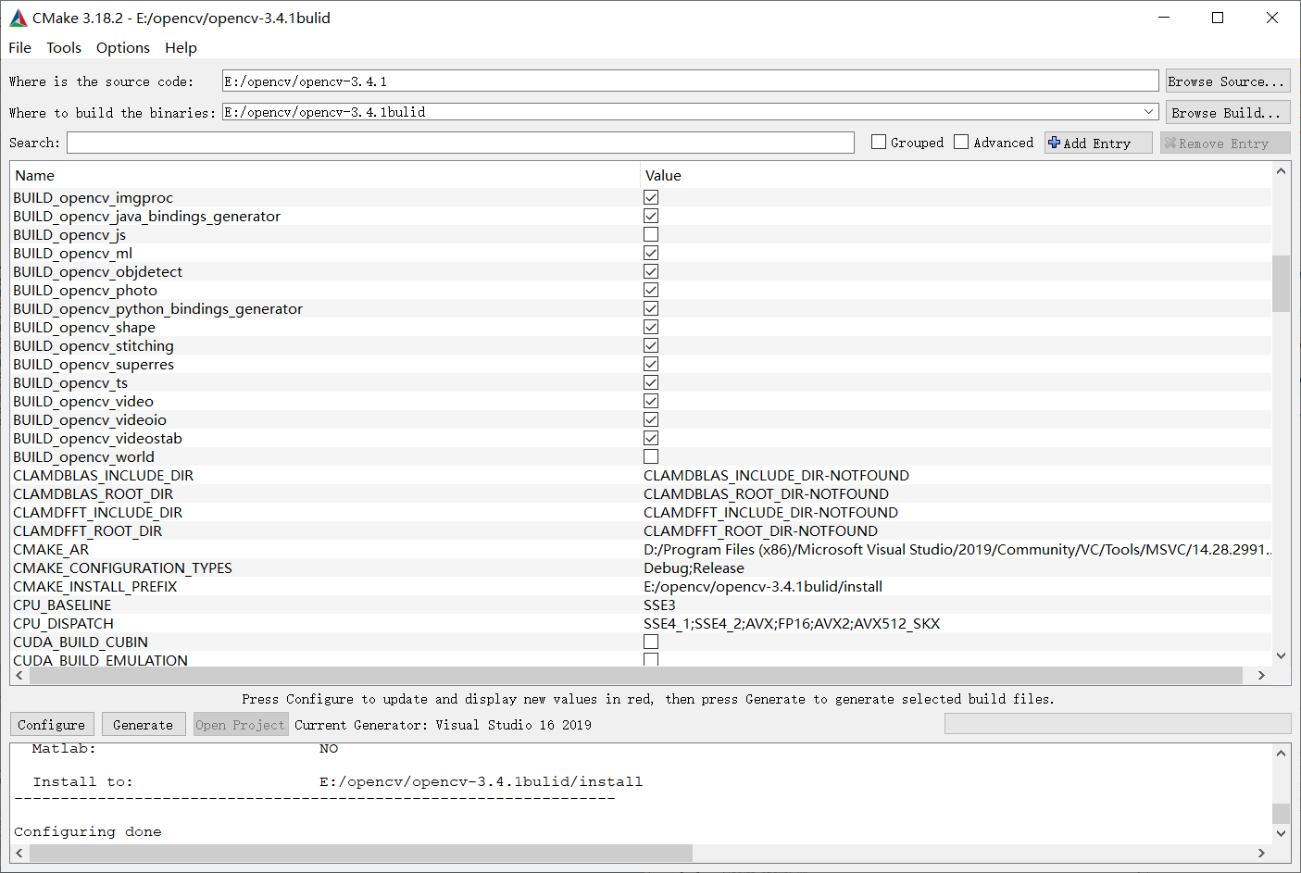This screenshot has height=873, width=1301.
Task: Select the CLAMDBLAS_INCLUDE_DIR name row
Action: point(104,475)
